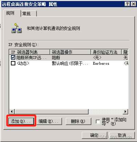Close the properties dialog window

(x=133, y=4)
